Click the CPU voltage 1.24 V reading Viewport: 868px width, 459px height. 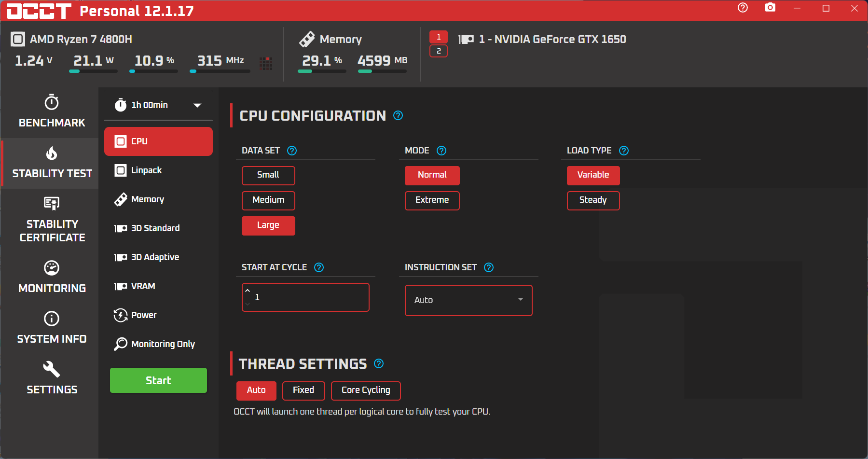(34, 61)
